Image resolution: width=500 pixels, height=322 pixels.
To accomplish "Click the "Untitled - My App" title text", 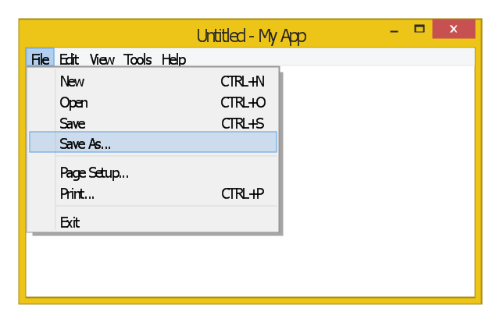I will [251, 36].
